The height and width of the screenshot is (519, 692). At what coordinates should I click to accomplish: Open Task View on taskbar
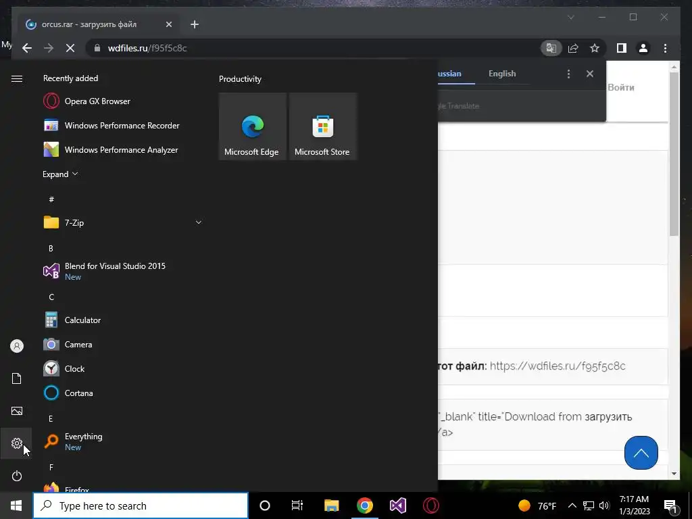point(297,505)
